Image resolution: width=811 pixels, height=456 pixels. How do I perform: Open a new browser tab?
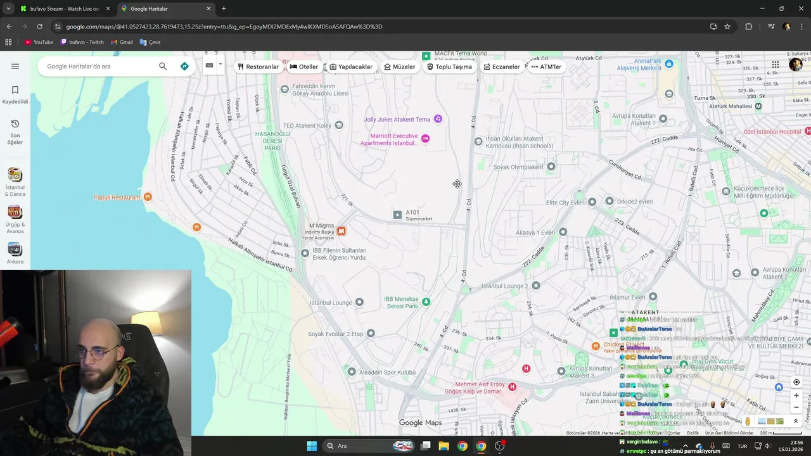pyautogui.click(x=224, y=9)
